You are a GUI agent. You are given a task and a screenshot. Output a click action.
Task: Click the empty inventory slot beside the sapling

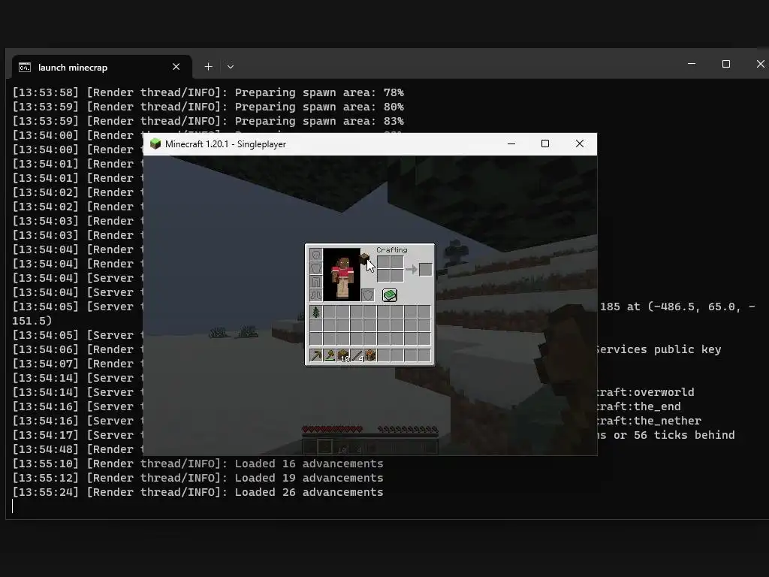(x=330, y=312)
